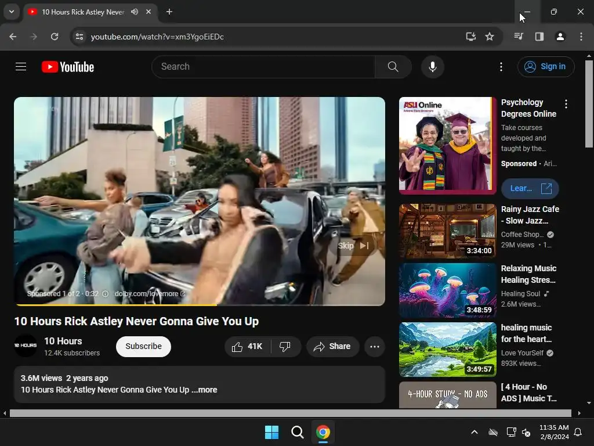This screenshot has width=594, height=446.
Task: Click the Learn more ad button
Action: click(530, 189)
